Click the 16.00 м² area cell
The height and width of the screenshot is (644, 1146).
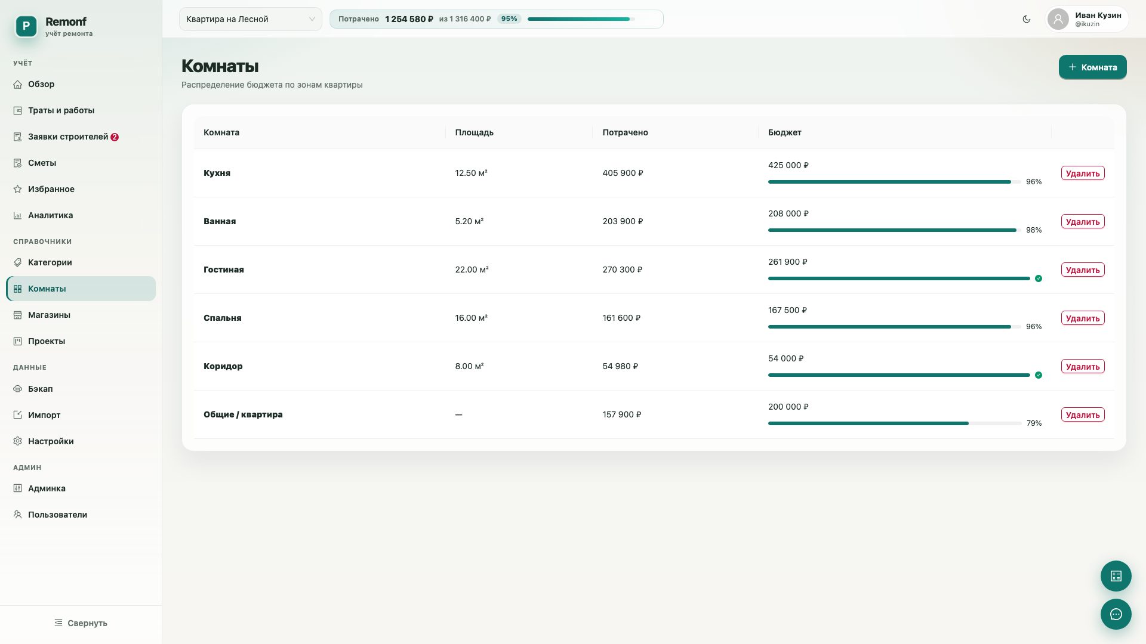point(472,318)
